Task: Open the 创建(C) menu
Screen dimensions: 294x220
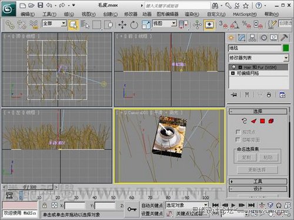Action: [x=111, y=14]
